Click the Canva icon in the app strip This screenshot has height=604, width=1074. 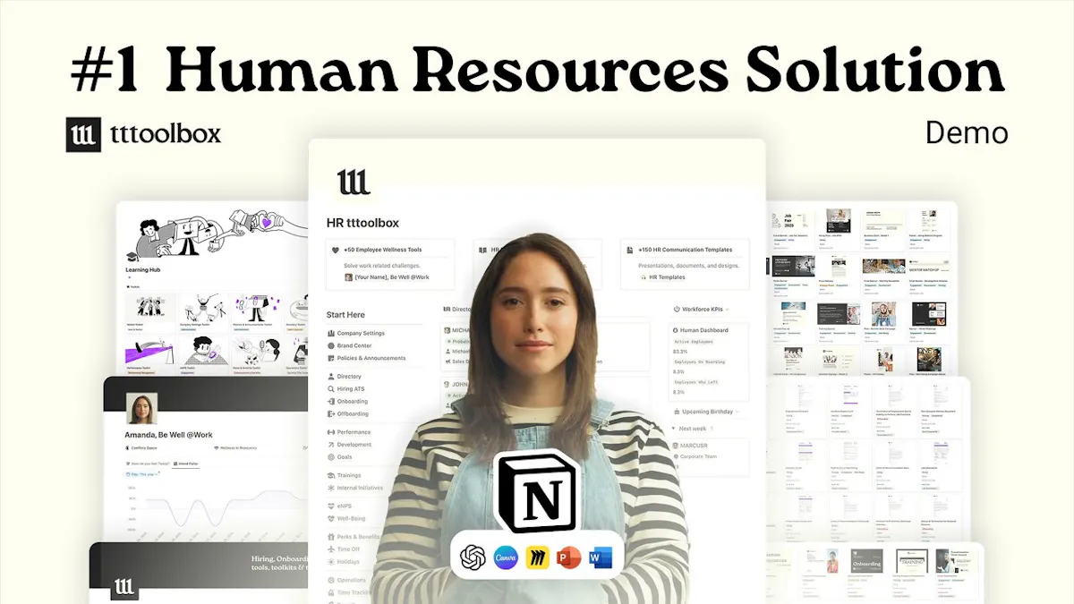point(506,558)
